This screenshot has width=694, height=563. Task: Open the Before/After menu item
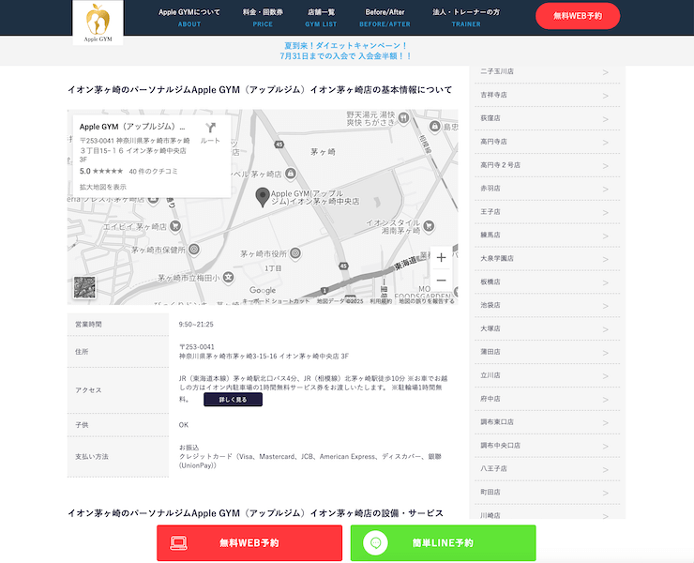point(385,18)
